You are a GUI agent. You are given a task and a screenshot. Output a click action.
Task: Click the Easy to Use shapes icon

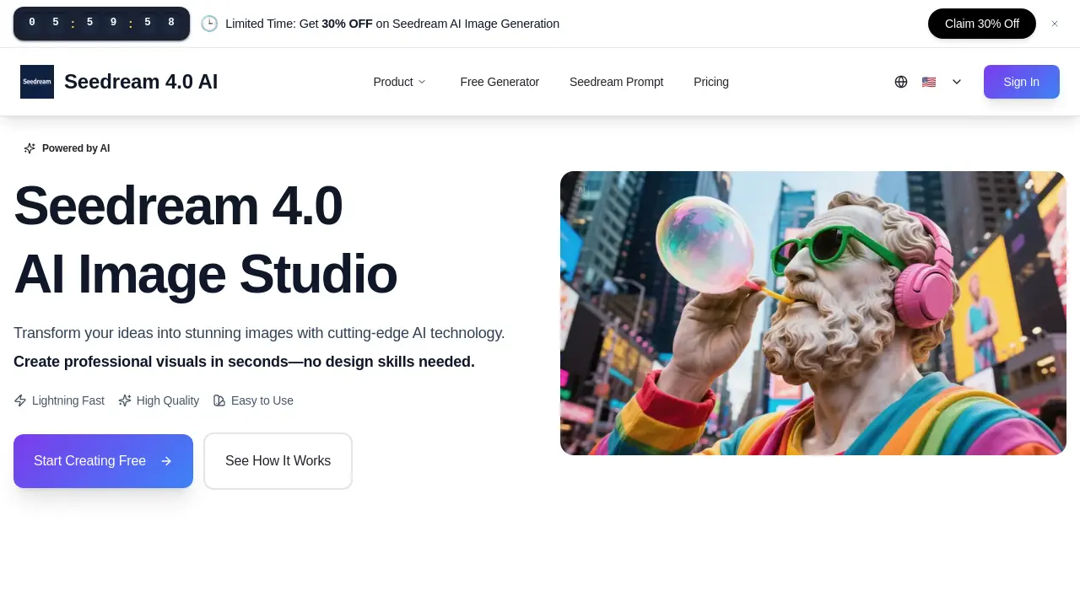coord(219,400)
